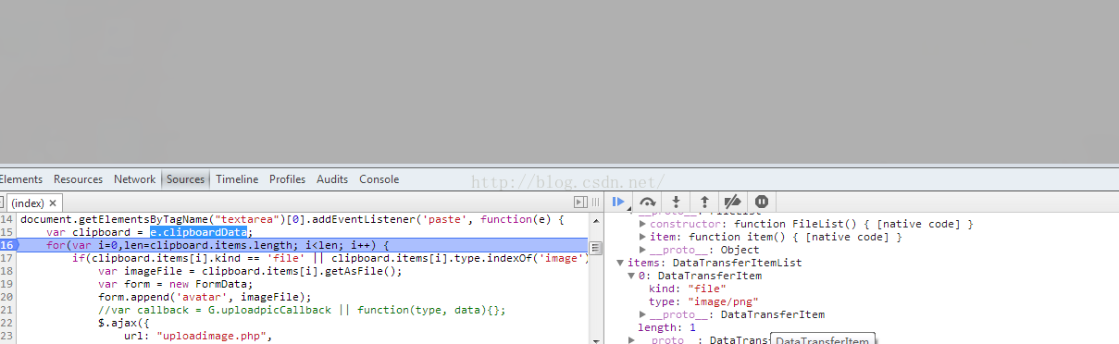Open the Network panel
Viewport: 1119px width, 344px height.
pyautogui.click(x=135, y=179)
